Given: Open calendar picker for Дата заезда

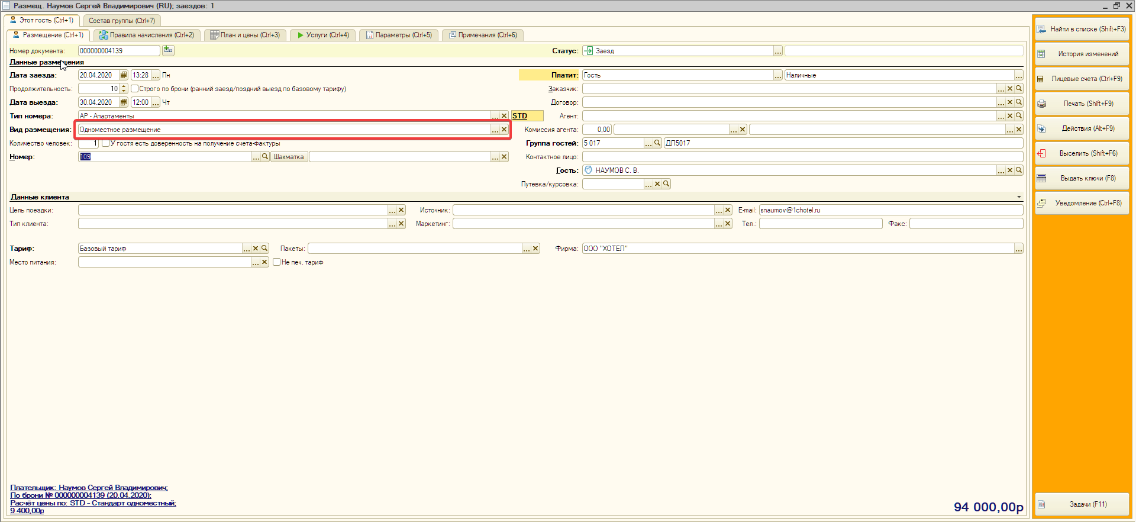Looking at the screenshot, I should click(x=124, y=75).
